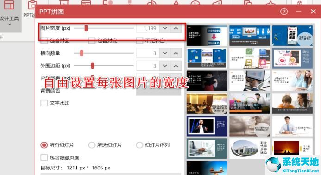This screenshot has height=175, width=321.
Task: Increase 横向数量 with the up arrow
Action: (176, 53)
